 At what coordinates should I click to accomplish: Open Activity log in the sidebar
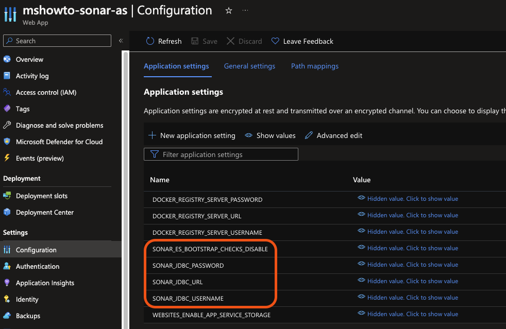click(x=32, y=76)
